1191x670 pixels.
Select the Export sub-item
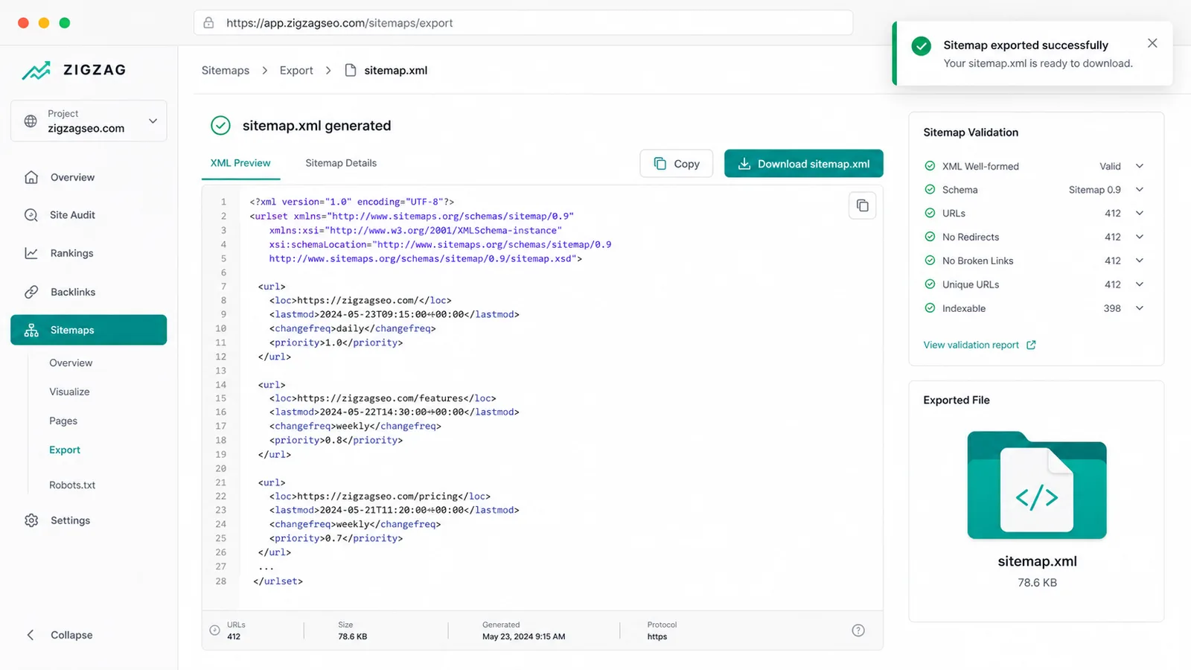coord(65,450)
